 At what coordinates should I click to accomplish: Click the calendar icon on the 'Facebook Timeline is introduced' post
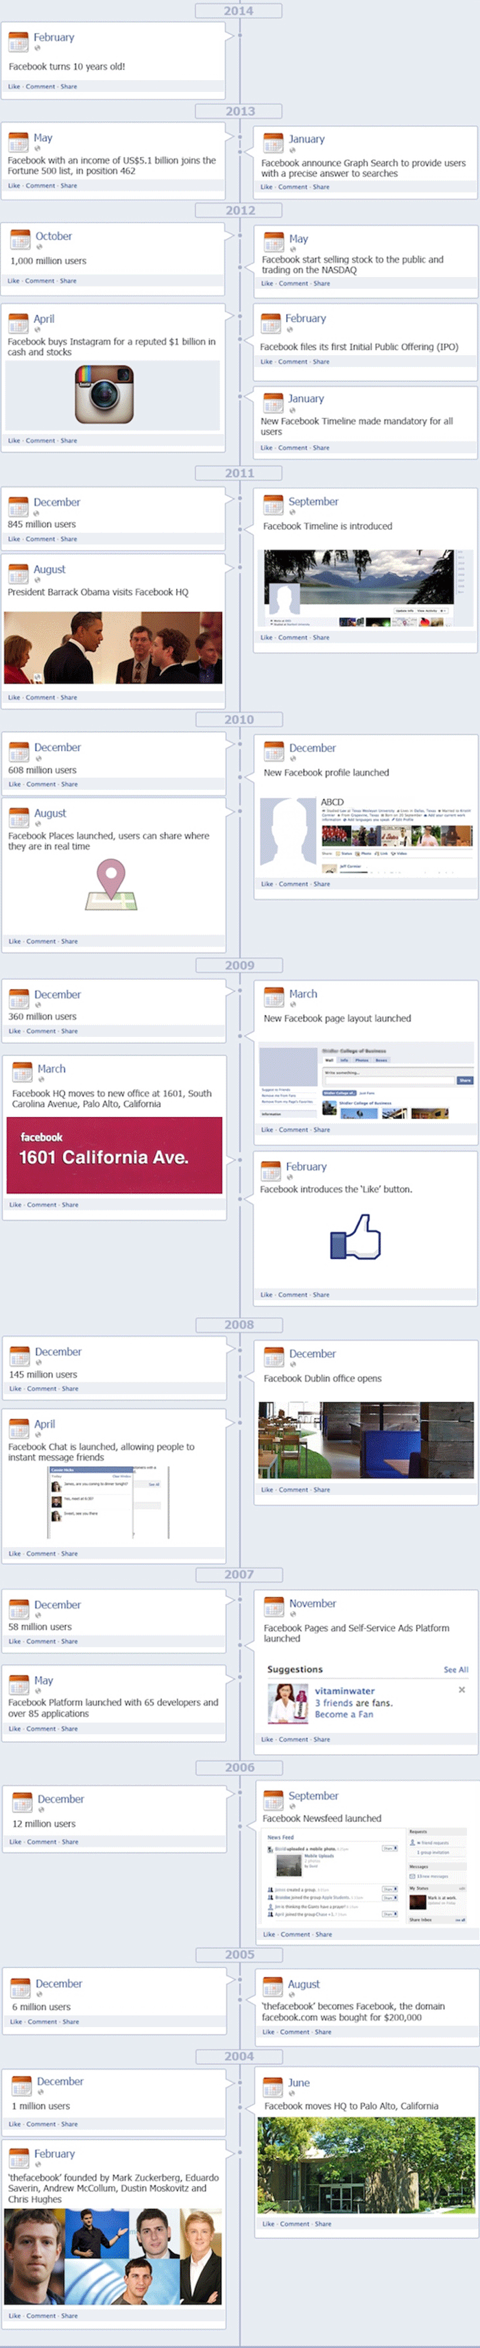[273, 506]
